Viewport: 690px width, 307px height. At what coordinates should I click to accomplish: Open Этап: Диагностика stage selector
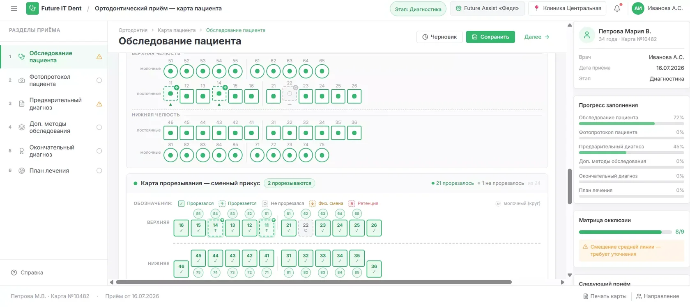(x=418, y=9)
